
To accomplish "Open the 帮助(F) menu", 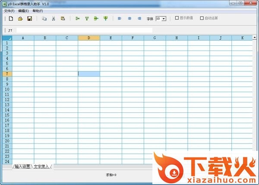I will 38,10.
